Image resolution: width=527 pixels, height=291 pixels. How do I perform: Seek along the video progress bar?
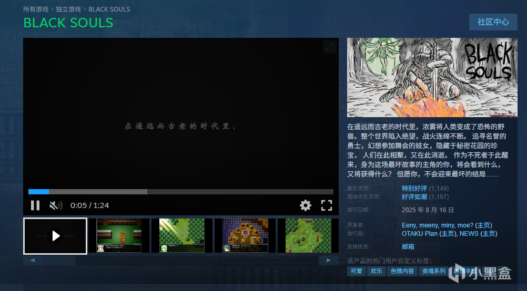point(181,192)
